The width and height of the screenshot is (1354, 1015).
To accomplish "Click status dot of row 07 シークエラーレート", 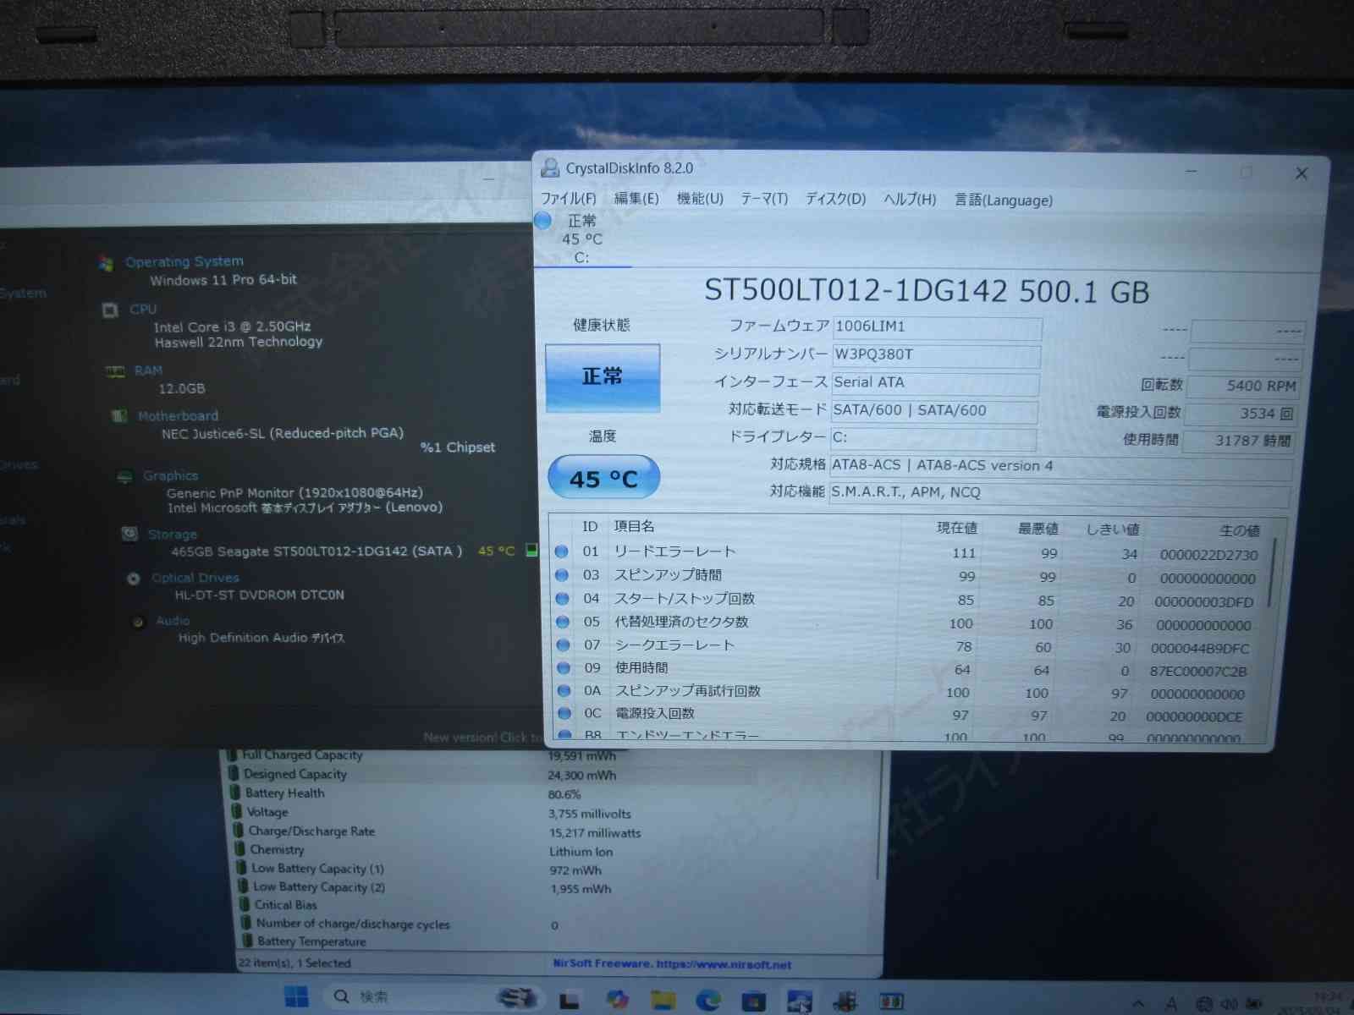I will (x=563, y=645).
